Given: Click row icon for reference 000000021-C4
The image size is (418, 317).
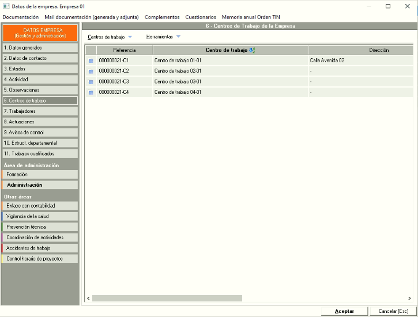Looking at the screenshot, I should click(91, 92).
